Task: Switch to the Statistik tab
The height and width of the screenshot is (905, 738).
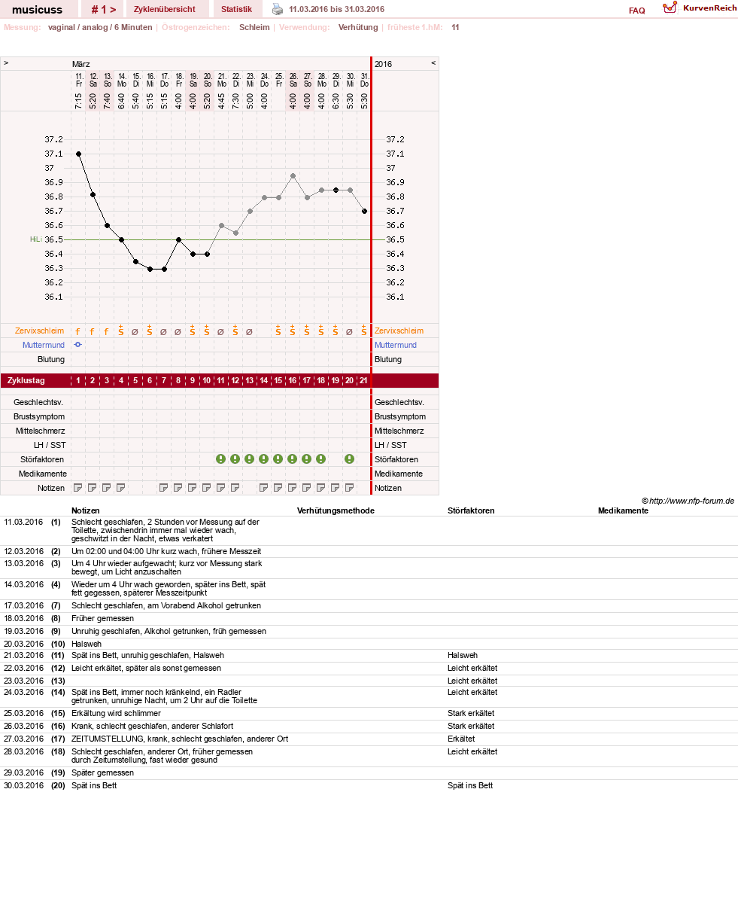Action: coord(236,9)
